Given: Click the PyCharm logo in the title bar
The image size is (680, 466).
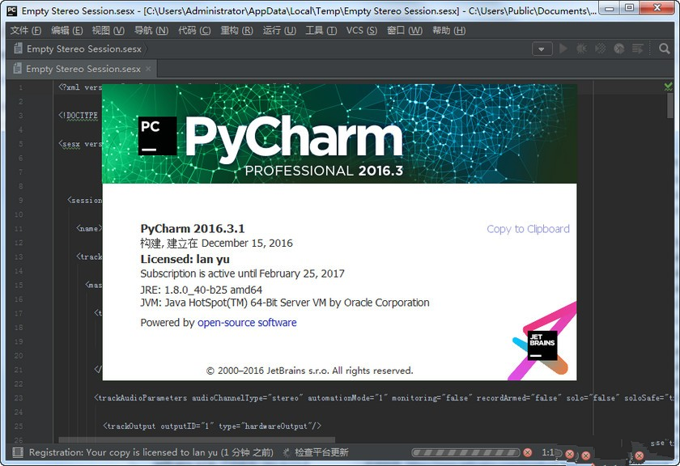Looking at the screenshot, I should 10,11.
